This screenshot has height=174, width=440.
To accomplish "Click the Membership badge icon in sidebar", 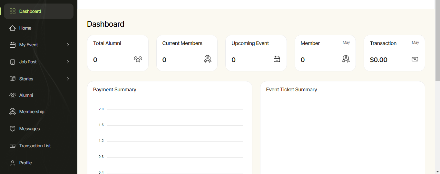I will coord(13,112).
